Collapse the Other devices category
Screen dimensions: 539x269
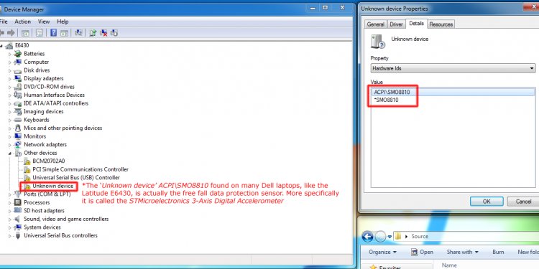click(10, 153)
